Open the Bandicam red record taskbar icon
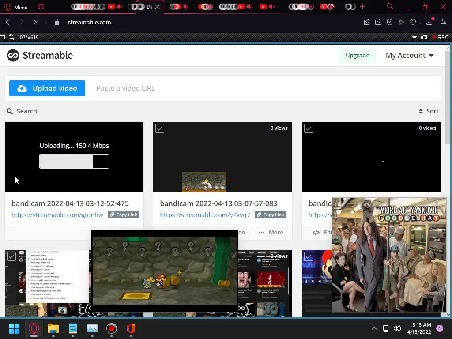The height and width of the screenshot is (339, 452). click(x=112, y=328)
